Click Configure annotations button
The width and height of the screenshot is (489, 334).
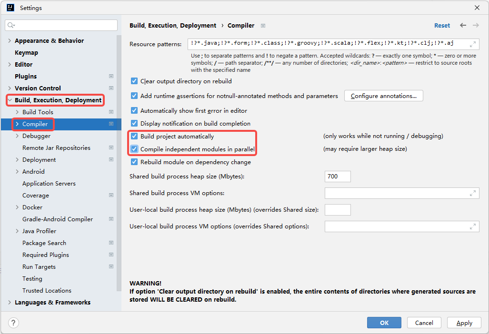click(x=384, y=96)
